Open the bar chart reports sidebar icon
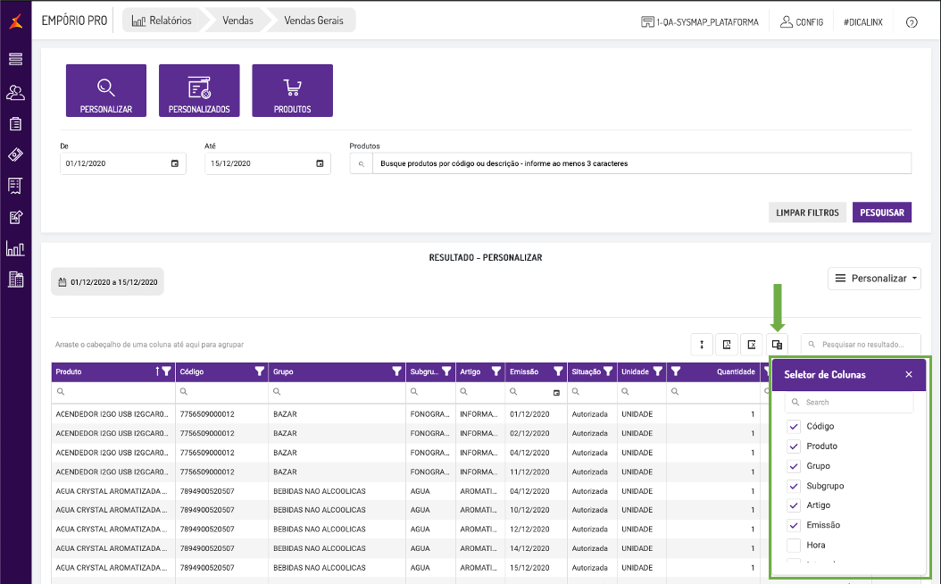This screenshot has height=584, width=941. [x=15, y=248]
